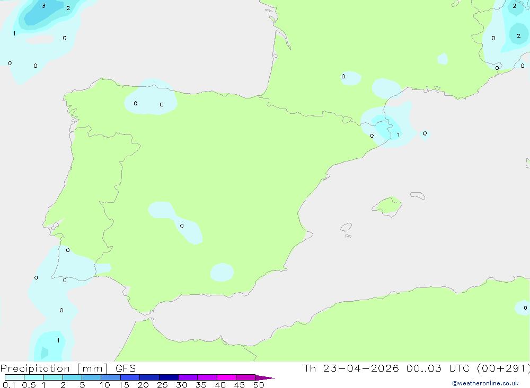
Task: Click the 'Precipitation [mm] GFS' title text
Action: coord(68,368)
